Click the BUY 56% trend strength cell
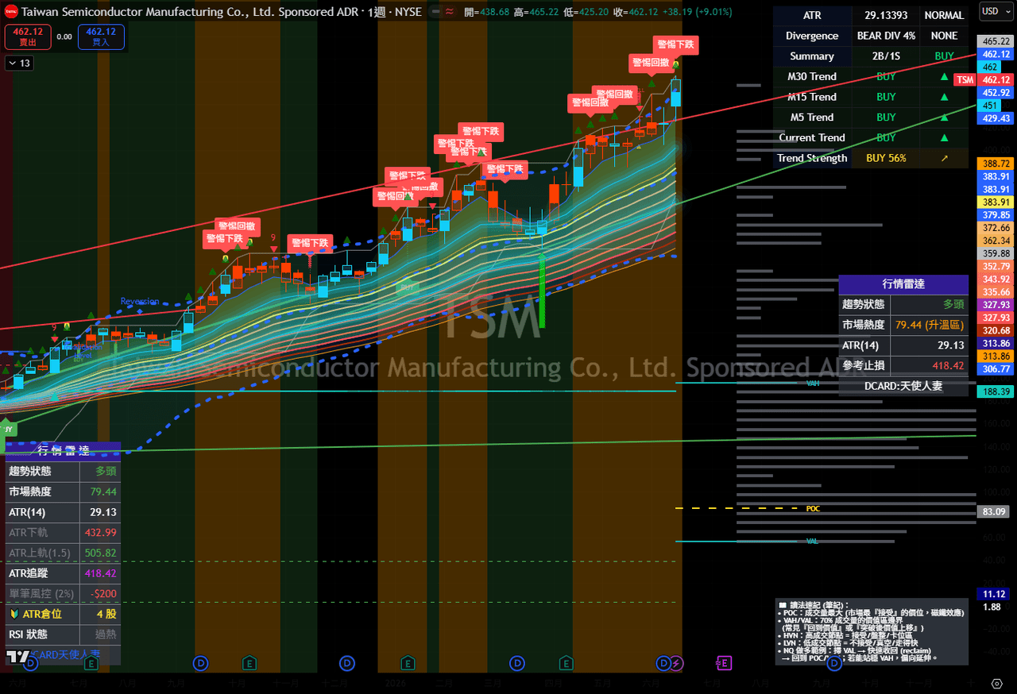The width and height of the screenshot is (1017, 694). click(886, 158)
